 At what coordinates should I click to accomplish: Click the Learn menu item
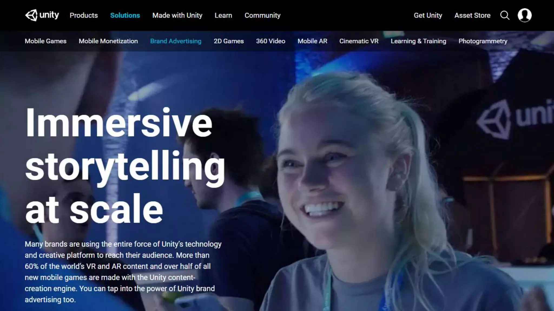223,15
